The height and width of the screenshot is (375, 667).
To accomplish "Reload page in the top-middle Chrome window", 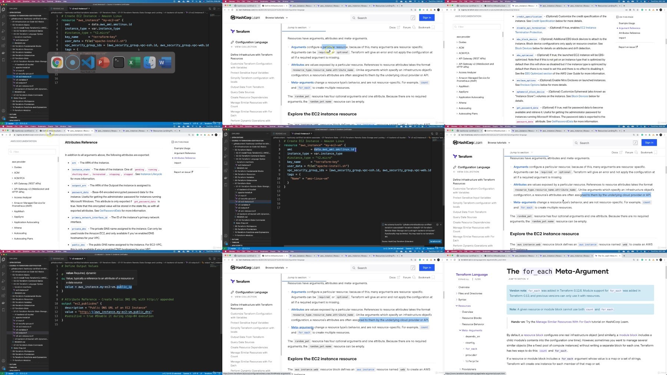I will (x=232, y=10).
